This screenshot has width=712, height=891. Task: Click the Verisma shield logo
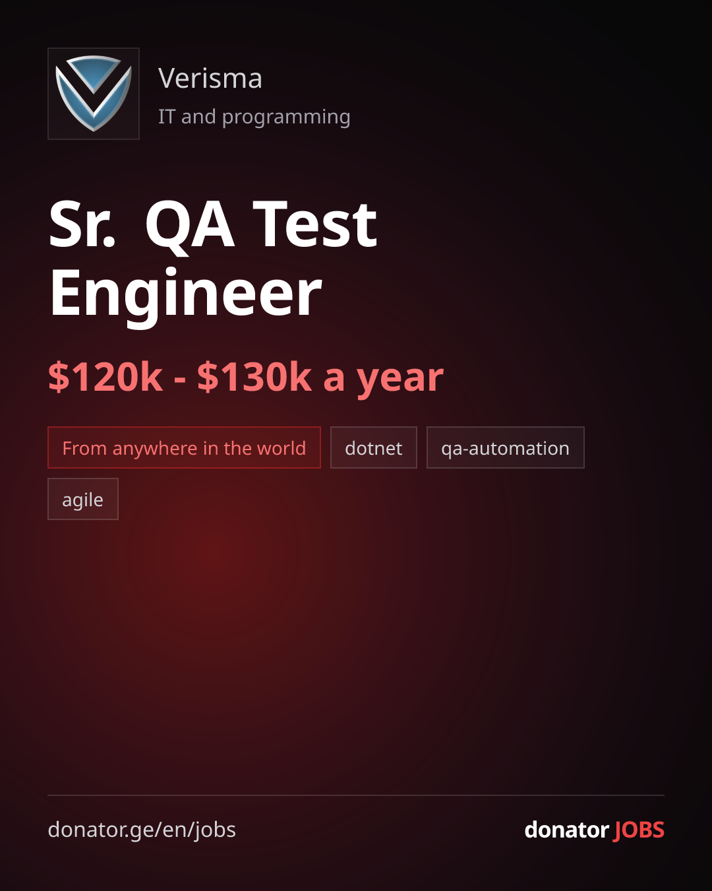click(x=94, y=94)
